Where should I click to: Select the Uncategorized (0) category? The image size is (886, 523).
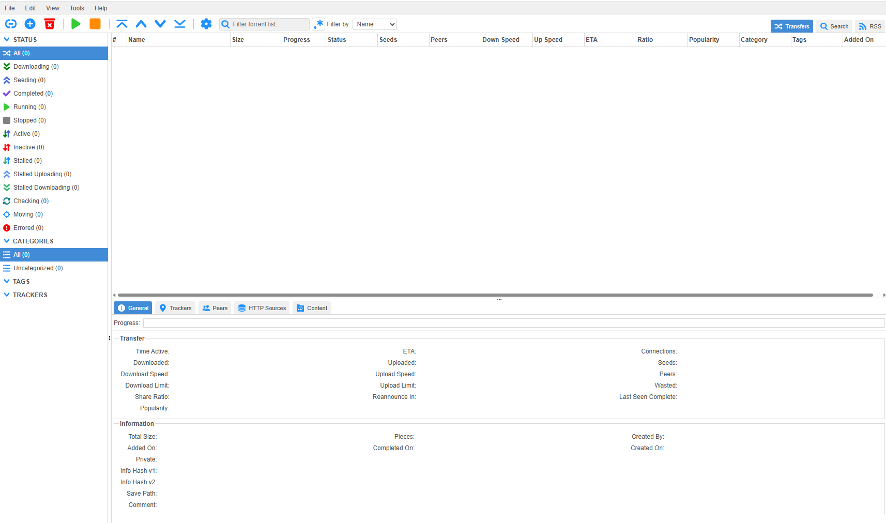[x=54, y=268]
